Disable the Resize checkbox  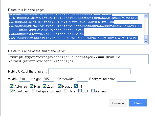pyautogui.click(x=60, y=86)
